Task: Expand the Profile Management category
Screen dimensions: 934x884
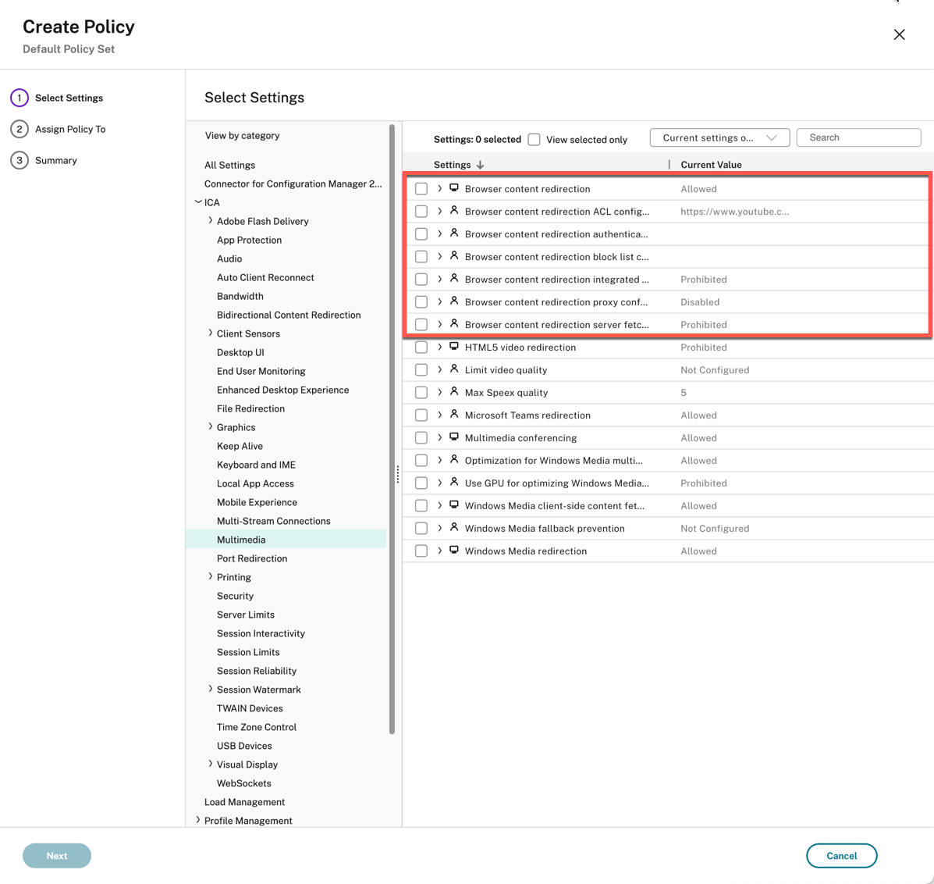Action: 198,820
